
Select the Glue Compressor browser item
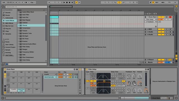click(x=28, y=57)
